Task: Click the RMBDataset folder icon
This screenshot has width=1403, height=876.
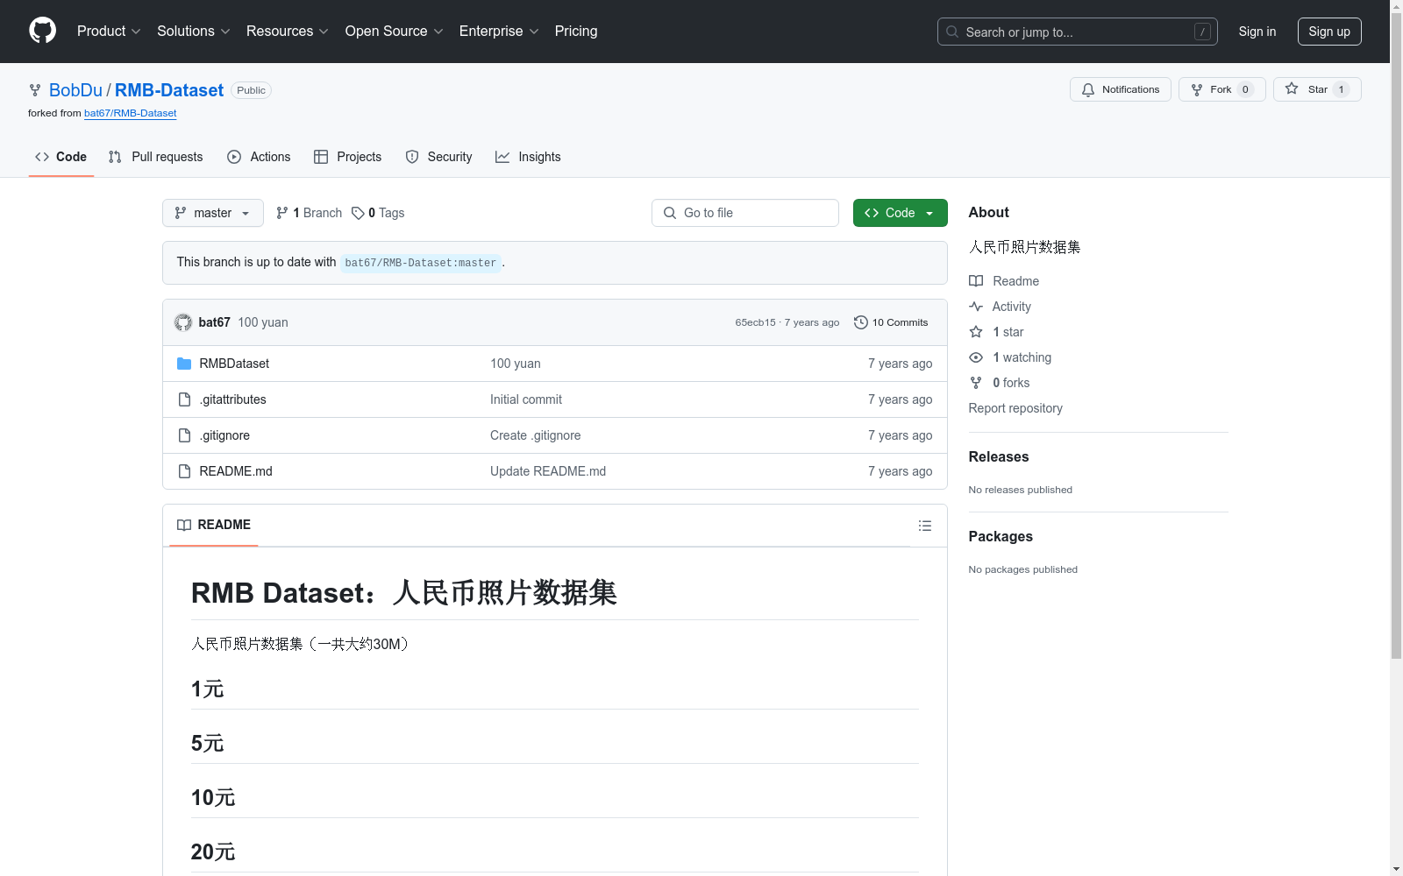Action: click(184, 364)
